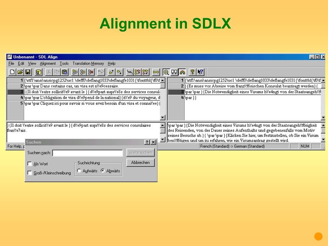Click into the Suchen nach text field
Screen dimensions: 328x246
pyautogui.click(x=88, y=153)
